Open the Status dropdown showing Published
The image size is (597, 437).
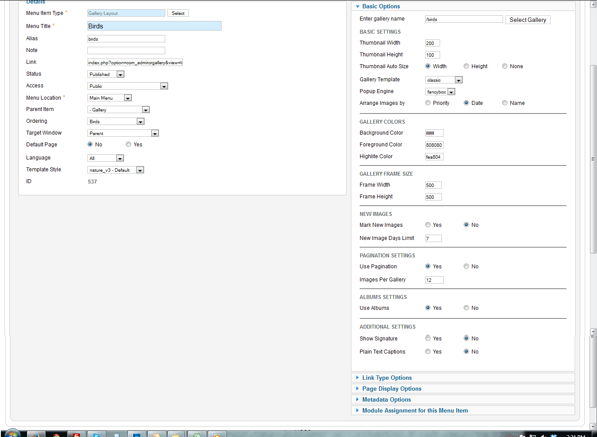tap(106, 74)
